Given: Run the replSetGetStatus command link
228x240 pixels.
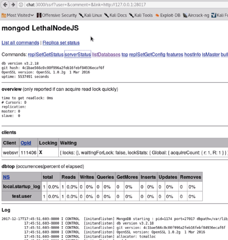Looking at the screenshot, I should coord(46,54).
